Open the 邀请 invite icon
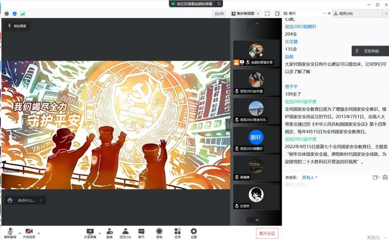 click(x=109, y=233)
